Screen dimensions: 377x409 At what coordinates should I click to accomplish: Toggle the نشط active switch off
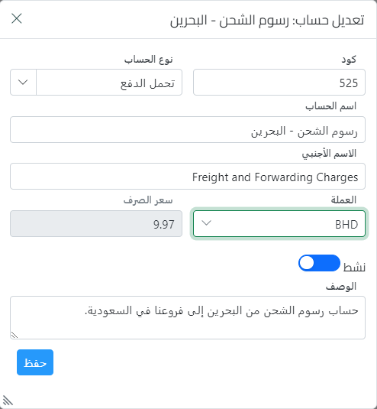click(319, 263)
